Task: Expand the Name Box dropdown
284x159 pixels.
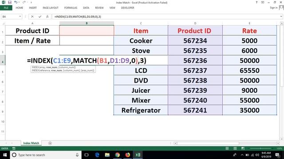Action: coord(20,17)
